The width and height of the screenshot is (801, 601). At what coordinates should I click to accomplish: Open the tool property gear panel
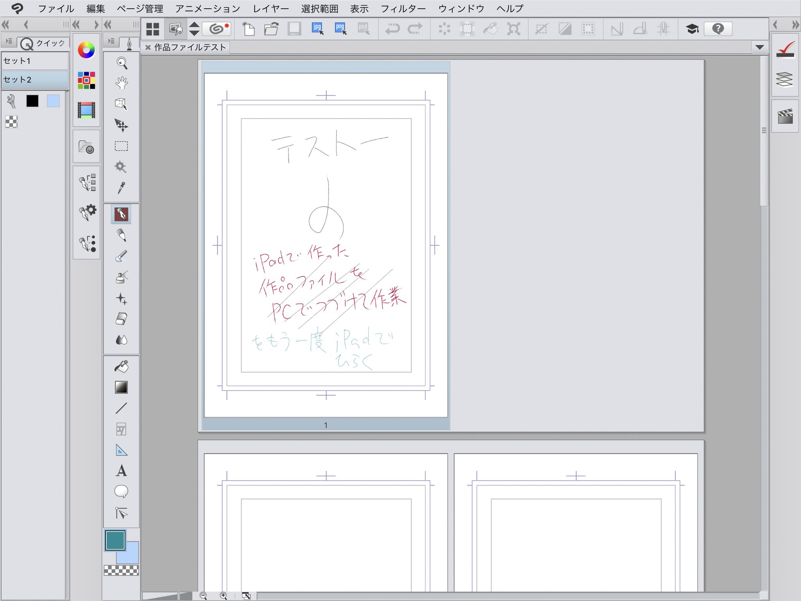tap(87, 212)
